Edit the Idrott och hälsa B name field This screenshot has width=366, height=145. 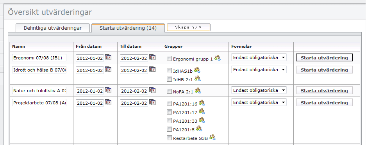click(39, 70)
